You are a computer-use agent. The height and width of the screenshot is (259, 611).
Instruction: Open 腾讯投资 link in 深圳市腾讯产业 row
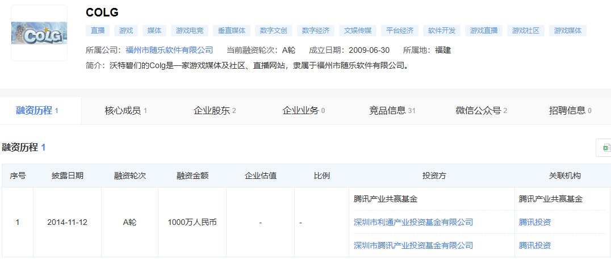(535, 245)
